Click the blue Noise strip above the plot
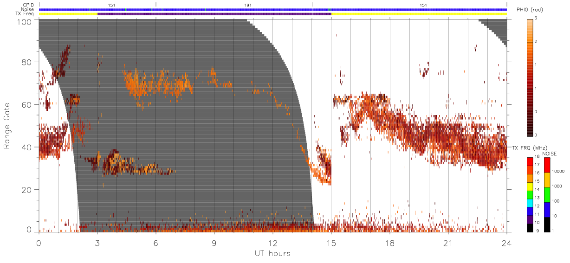Viewport: 570px width, 263px height. click(x=272, y=9)
